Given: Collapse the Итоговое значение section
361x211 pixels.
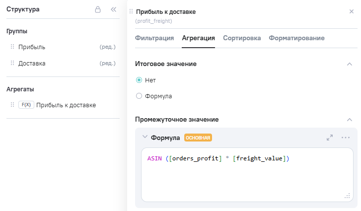Looking at the screenshot, I should click(350, 64).
